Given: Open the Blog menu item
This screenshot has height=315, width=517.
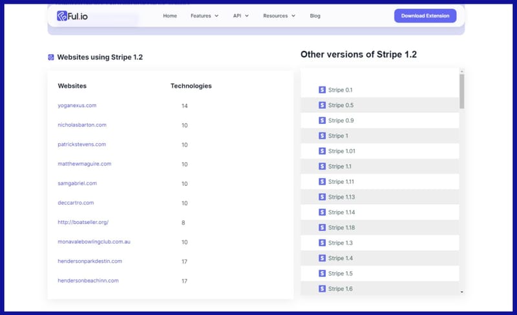Looking at the screenshot, I should [x=315, y=15].
